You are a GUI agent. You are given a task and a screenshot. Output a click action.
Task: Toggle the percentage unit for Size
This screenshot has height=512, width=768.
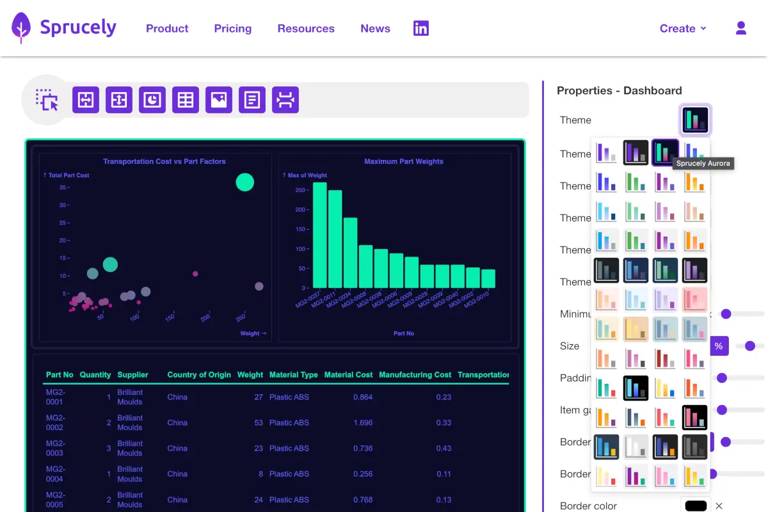(x=719, y=346)
